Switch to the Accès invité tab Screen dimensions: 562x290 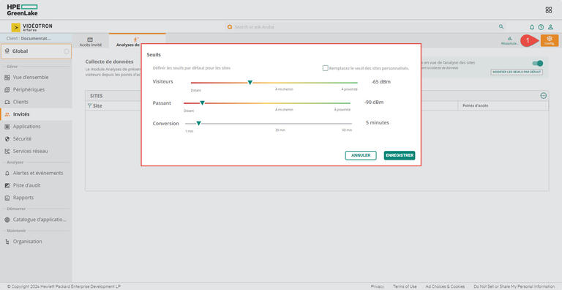[x=90, y=42]
